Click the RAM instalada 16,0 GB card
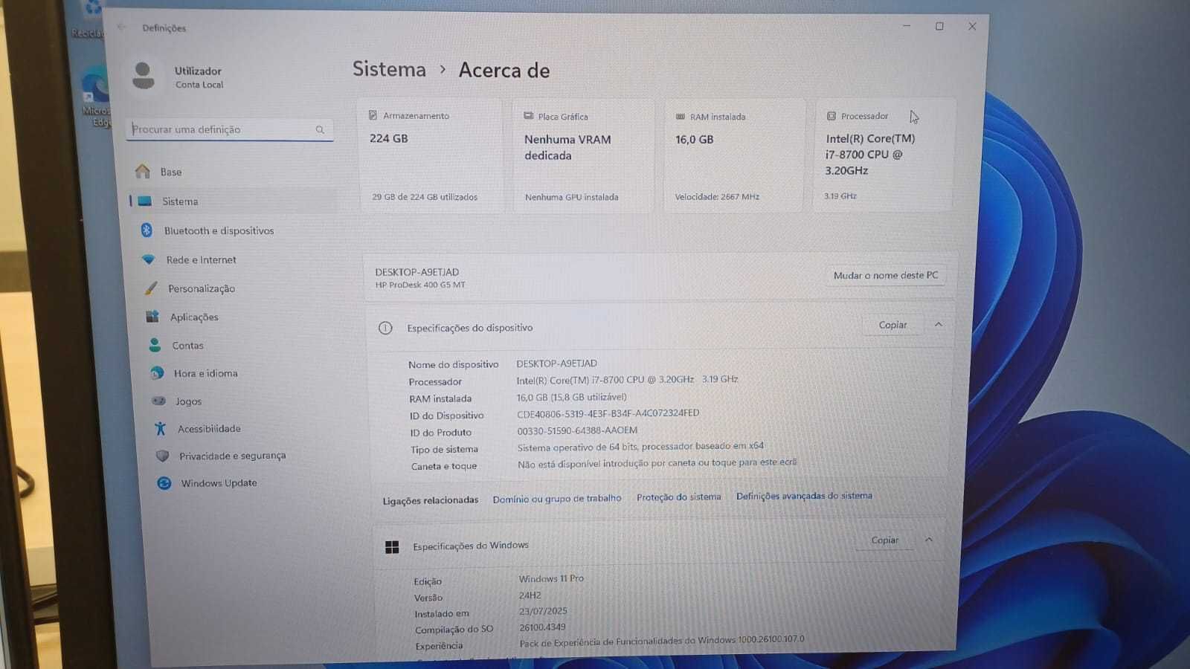Image resolution: width=1190 pixels, height=669 pixels. [734, 156]
